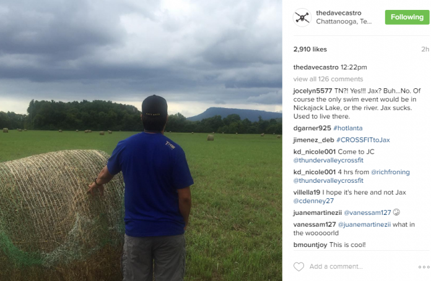Viewport: 431px width, 281px height.
Task: Click the hay bale field photo
Action: point(141,140)
